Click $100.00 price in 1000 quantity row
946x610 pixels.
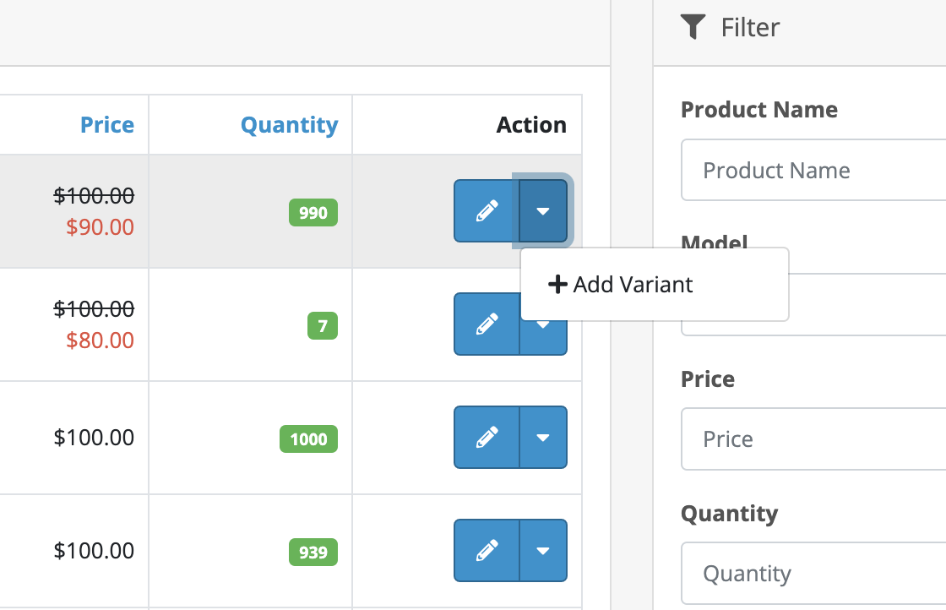[x=94, y=438]
